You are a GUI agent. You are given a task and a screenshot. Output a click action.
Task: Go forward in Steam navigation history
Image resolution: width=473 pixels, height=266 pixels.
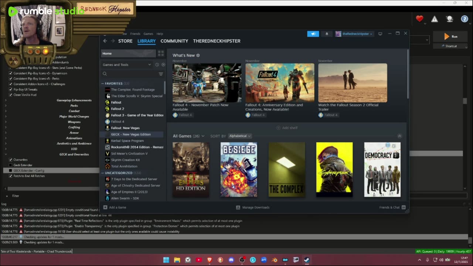coord(113,41)
